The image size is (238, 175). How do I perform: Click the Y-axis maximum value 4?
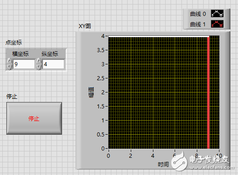coord(103,36)
